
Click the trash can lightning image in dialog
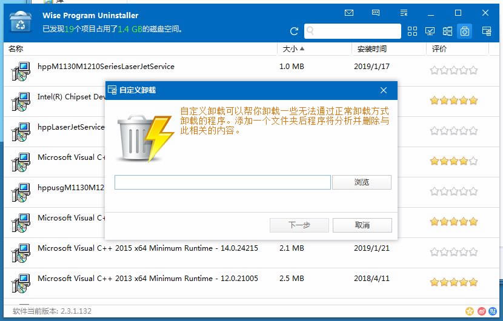145,137
